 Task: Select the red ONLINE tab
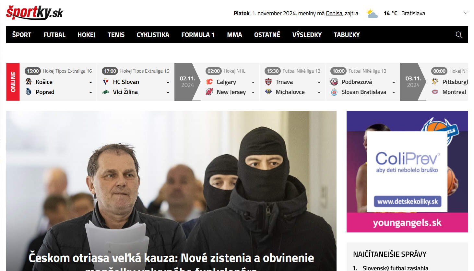[13, 82]
